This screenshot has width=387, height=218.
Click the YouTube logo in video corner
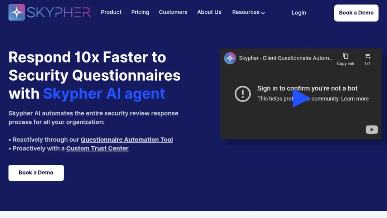[x=372, y=129]
